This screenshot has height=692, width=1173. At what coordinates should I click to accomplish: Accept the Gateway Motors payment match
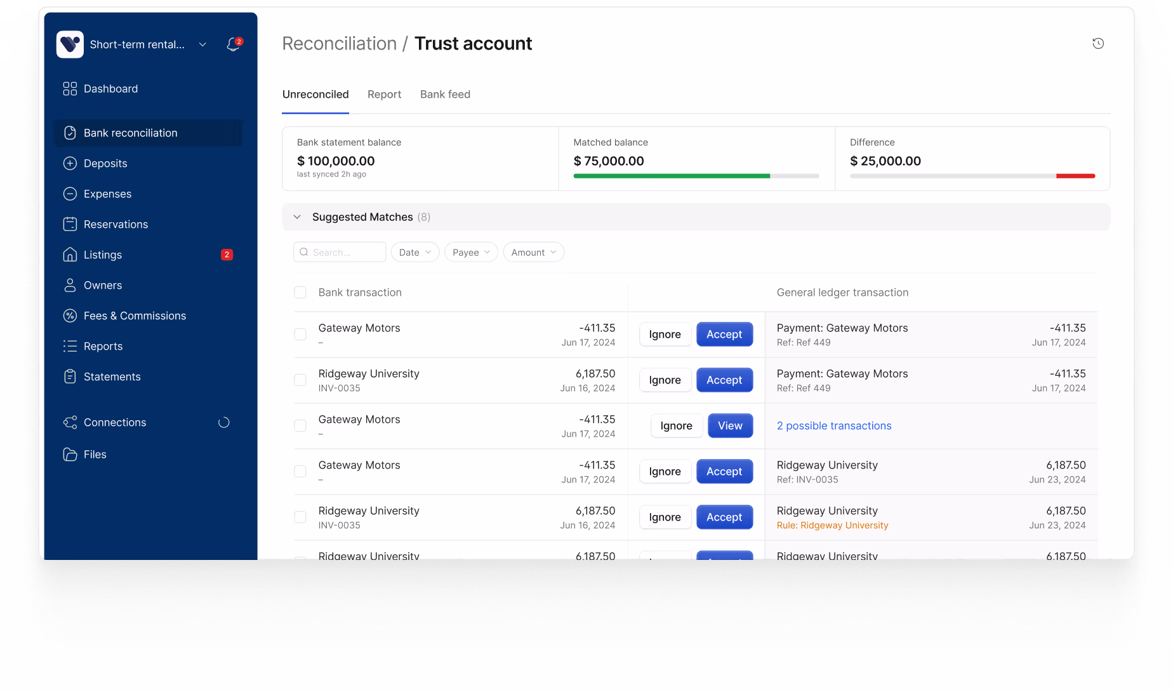click(724, 334)
